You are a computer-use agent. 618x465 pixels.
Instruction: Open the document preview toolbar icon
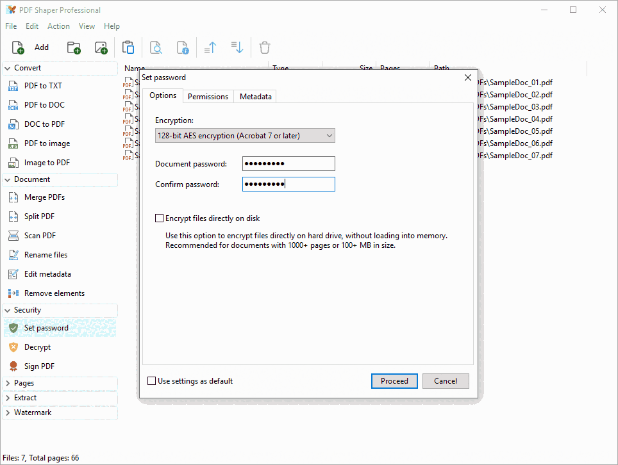pyautogui.click(x=155, y=47)
